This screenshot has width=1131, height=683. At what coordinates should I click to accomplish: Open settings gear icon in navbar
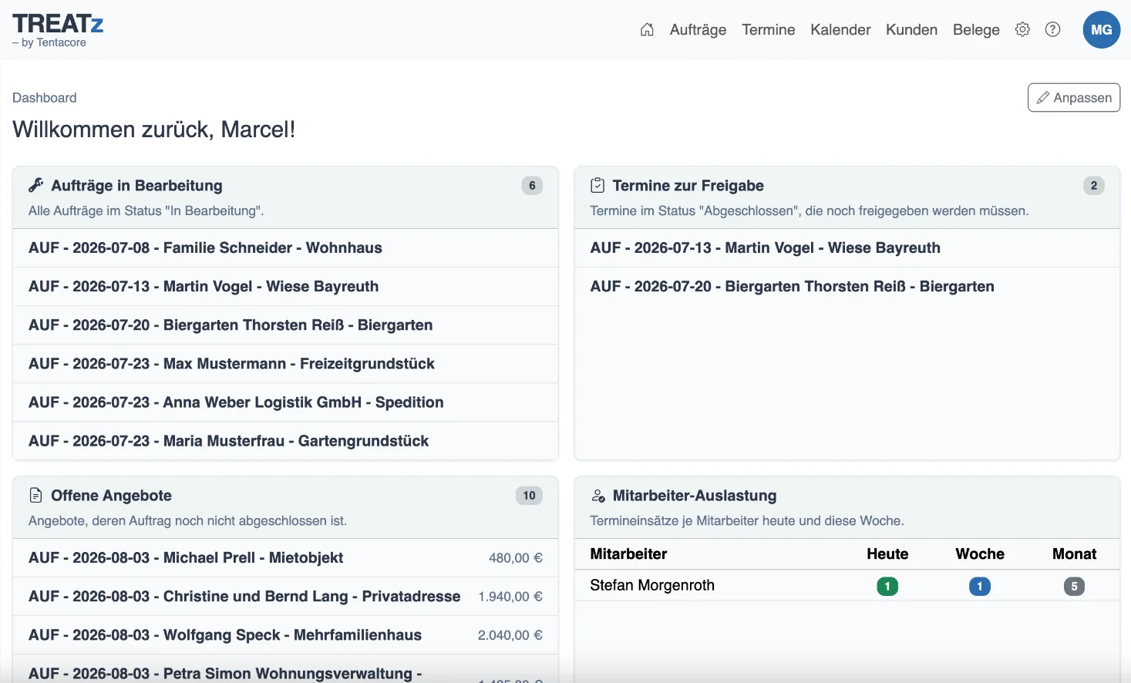(1022, 29)
